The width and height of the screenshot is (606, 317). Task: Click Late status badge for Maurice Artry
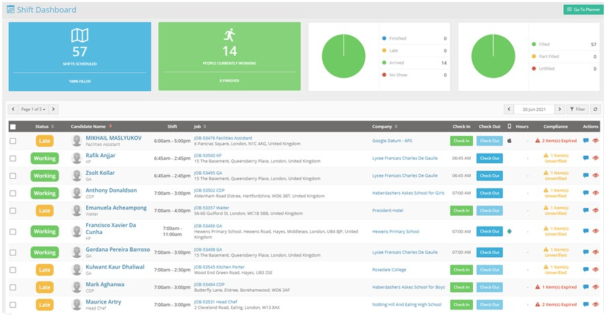coord(44,305)
